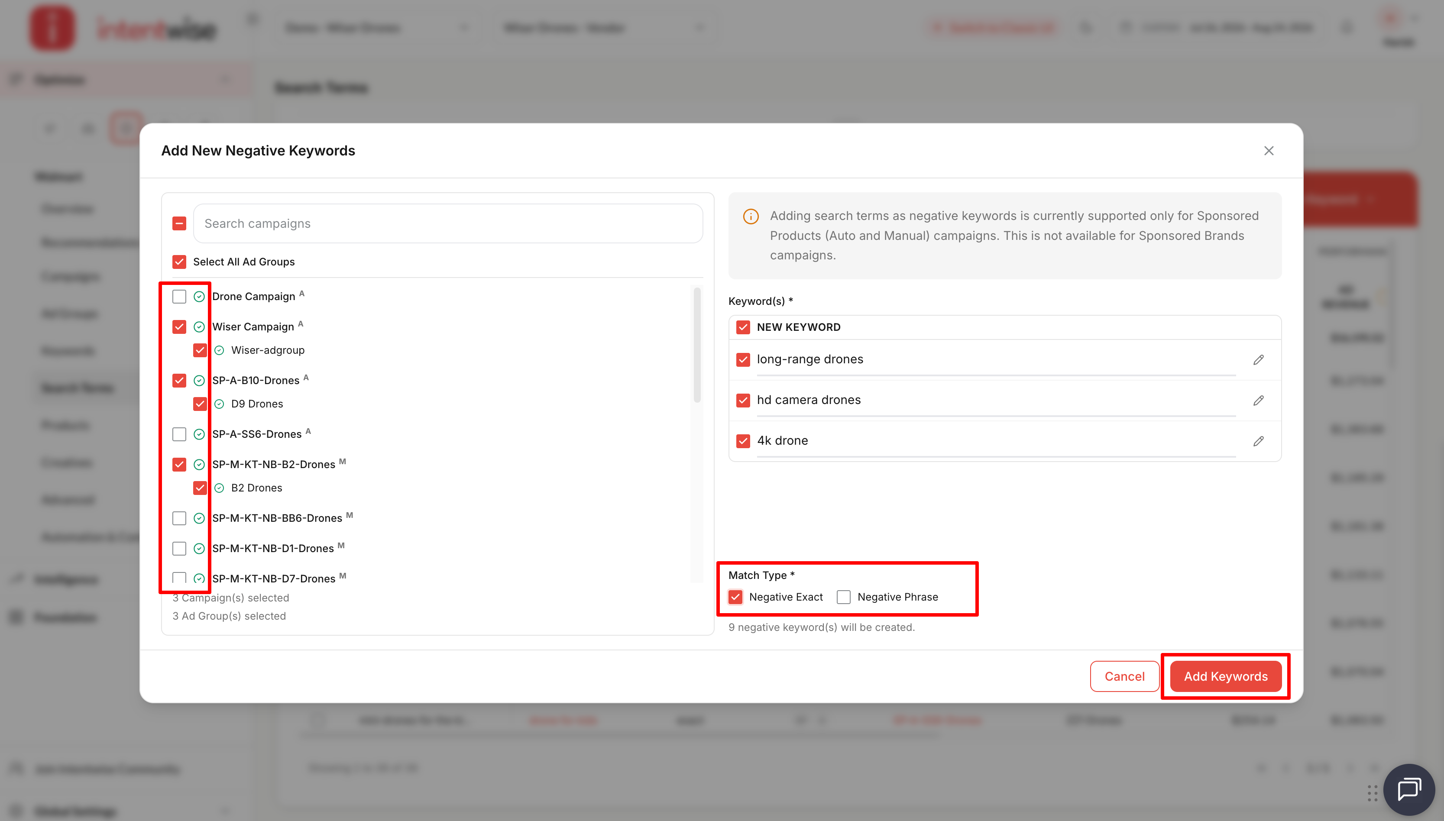
Task: Click the 'hd camera drones' keyword text
Action: click(809, 400)
